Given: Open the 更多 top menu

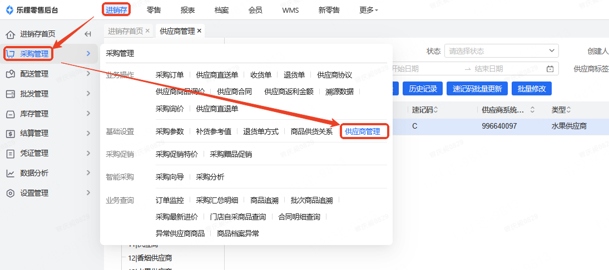Looking at the screenshot, I should (369, 10).
